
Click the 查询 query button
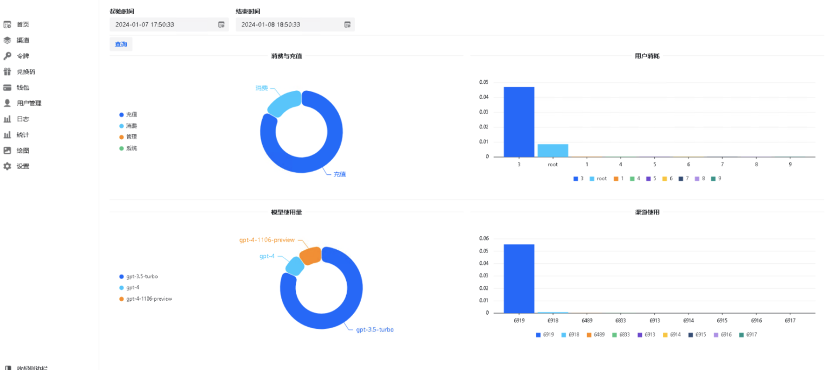click(121, 44)
